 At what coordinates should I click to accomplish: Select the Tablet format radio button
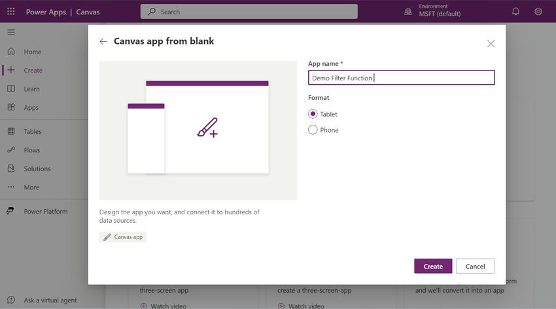click(x=313, y=114)
